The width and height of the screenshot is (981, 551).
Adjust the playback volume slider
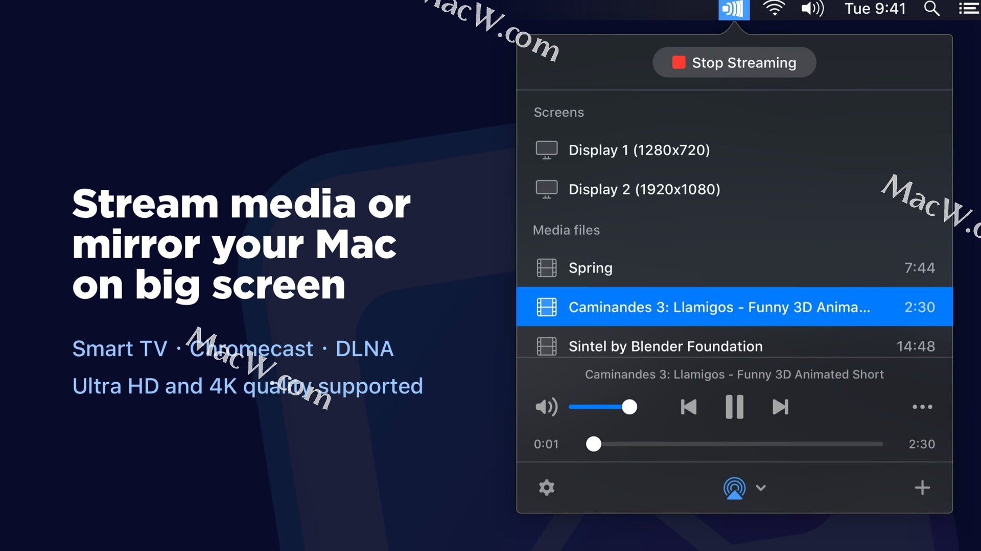tap(603, 407)
